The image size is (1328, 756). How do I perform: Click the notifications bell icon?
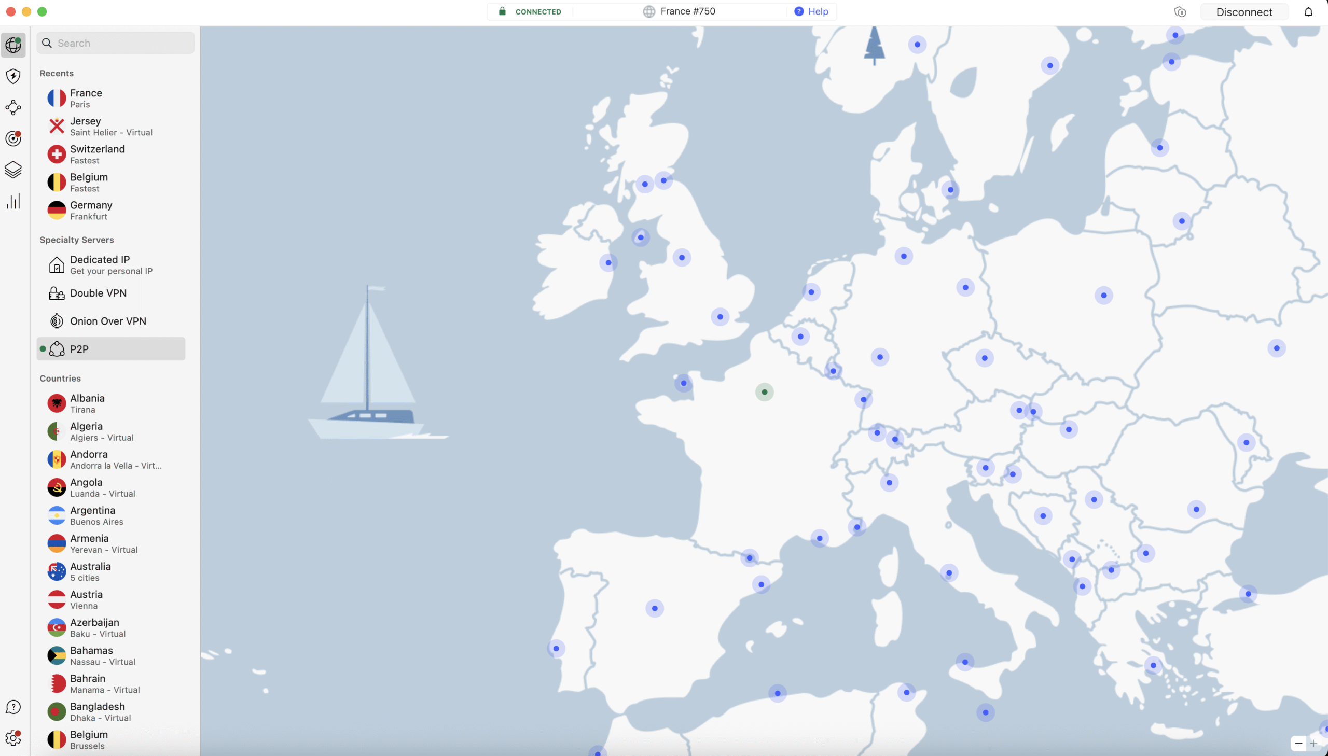[1308, 12]
